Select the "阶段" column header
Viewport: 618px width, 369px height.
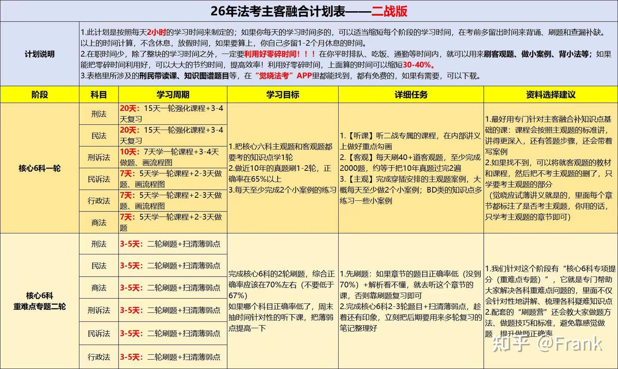(39, 94)
